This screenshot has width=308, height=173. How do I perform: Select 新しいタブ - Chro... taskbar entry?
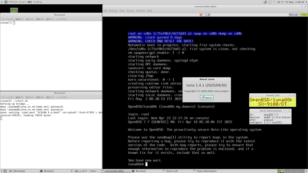(85, 171)
